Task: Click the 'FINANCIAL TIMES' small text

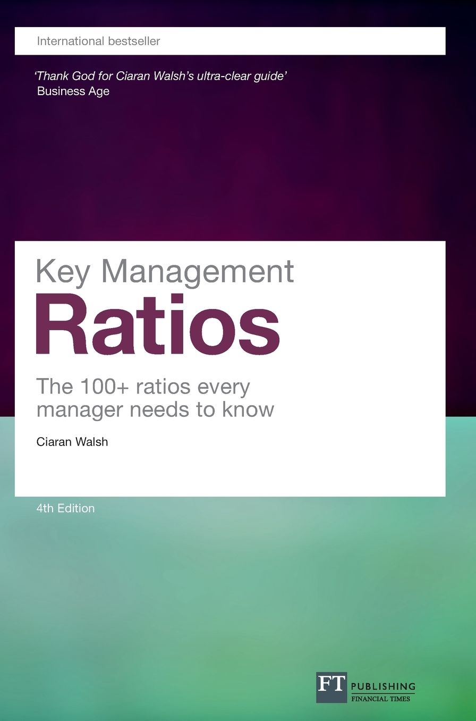Action: [381, 699]
